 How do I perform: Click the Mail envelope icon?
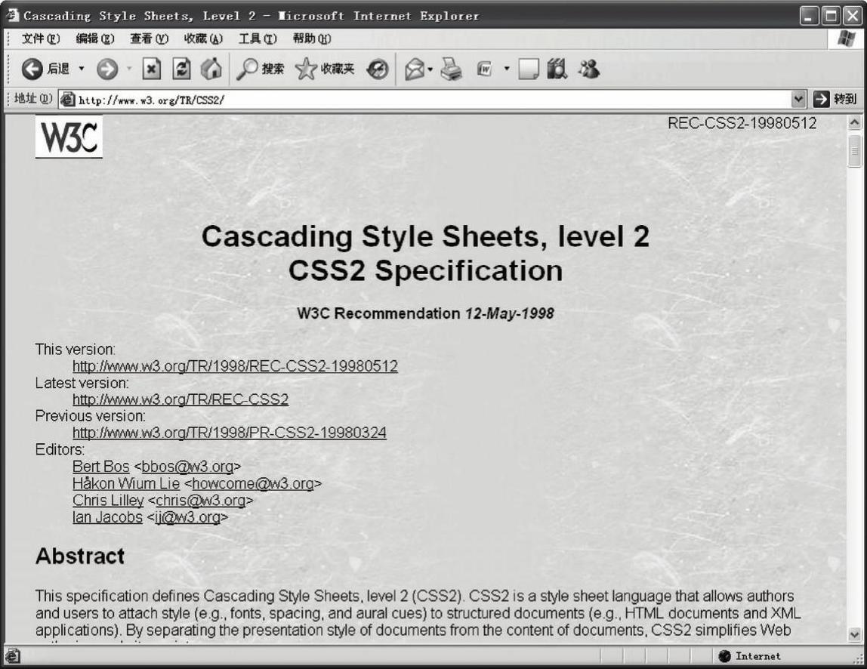coord(414,69)
